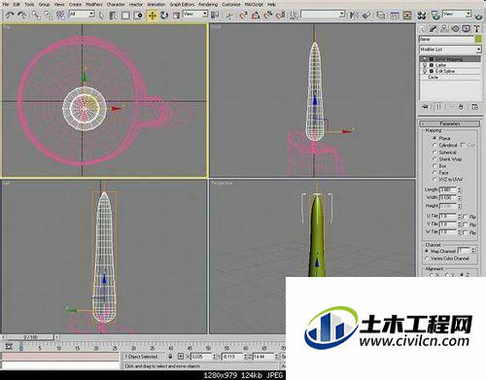Select the Planar mapping radio button

434,138
